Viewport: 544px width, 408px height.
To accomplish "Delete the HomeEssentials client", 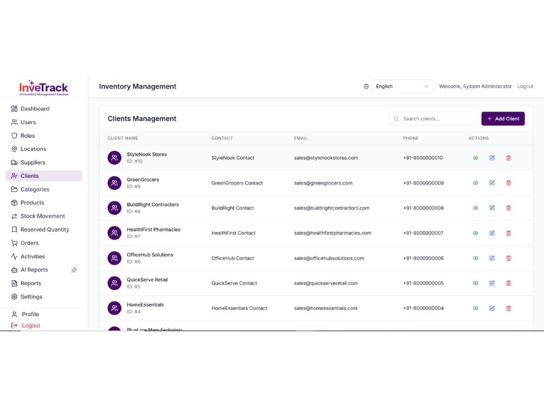I will (x=508, y=308).
